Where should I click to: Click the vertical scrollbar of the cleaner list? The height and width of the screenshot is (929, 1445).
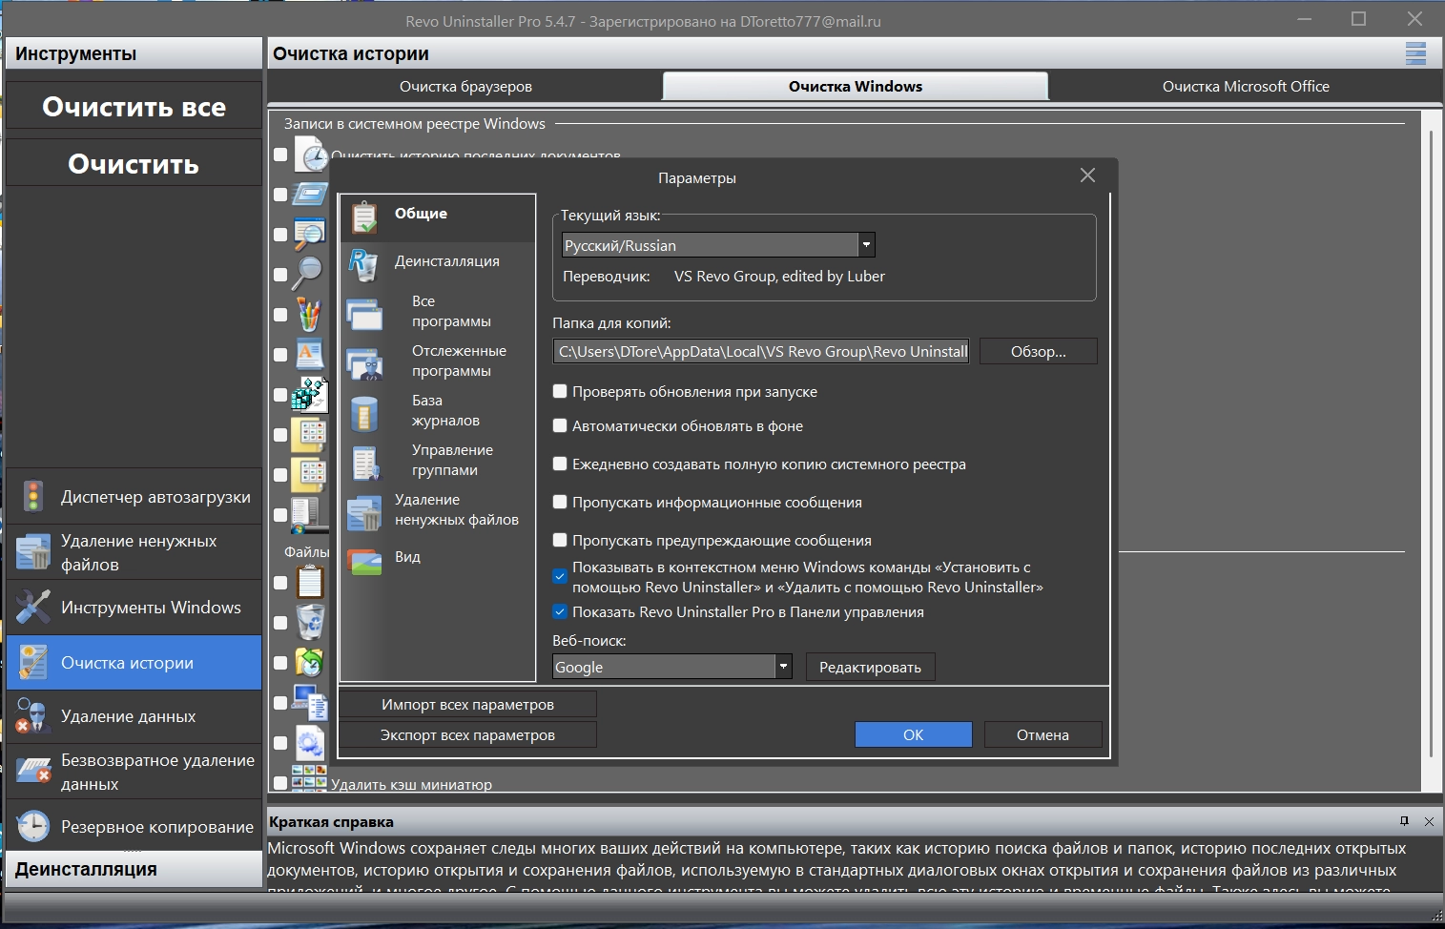pos(1432,444)
